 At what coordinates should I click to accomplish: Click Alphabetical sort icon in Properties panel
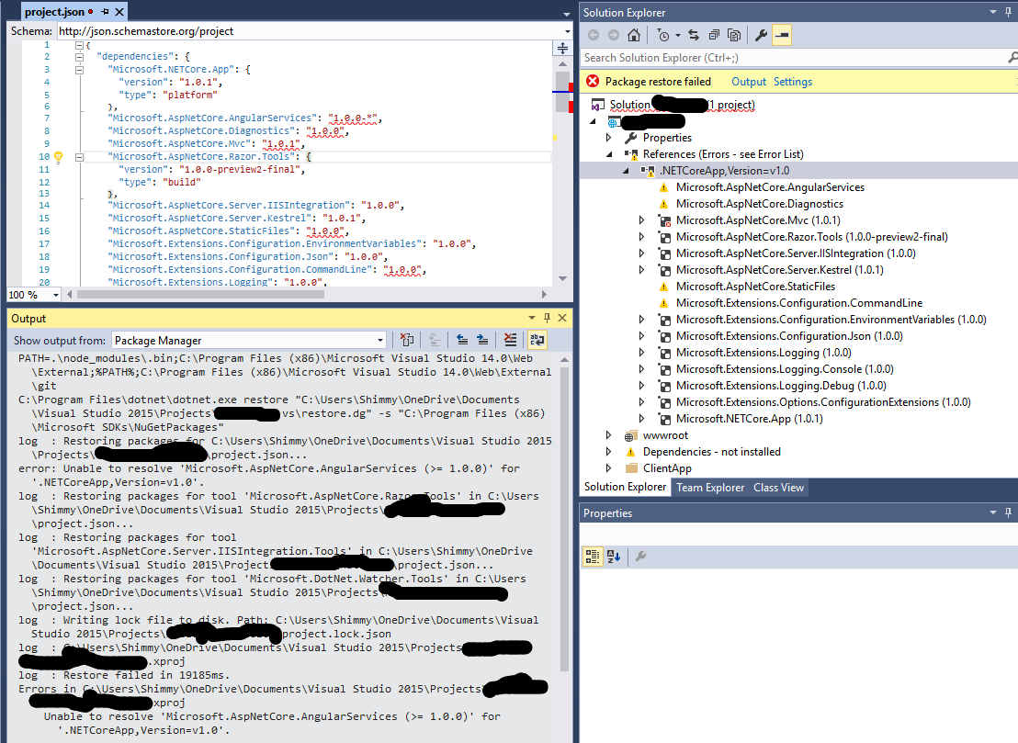tap(614, 557)
